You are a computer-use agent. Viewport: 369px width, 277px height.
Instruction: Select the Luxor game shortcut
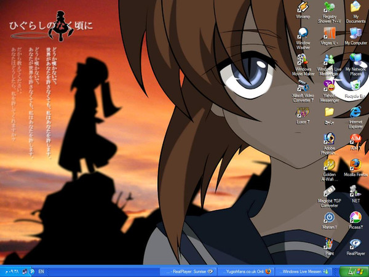click(x=303, y=115)
